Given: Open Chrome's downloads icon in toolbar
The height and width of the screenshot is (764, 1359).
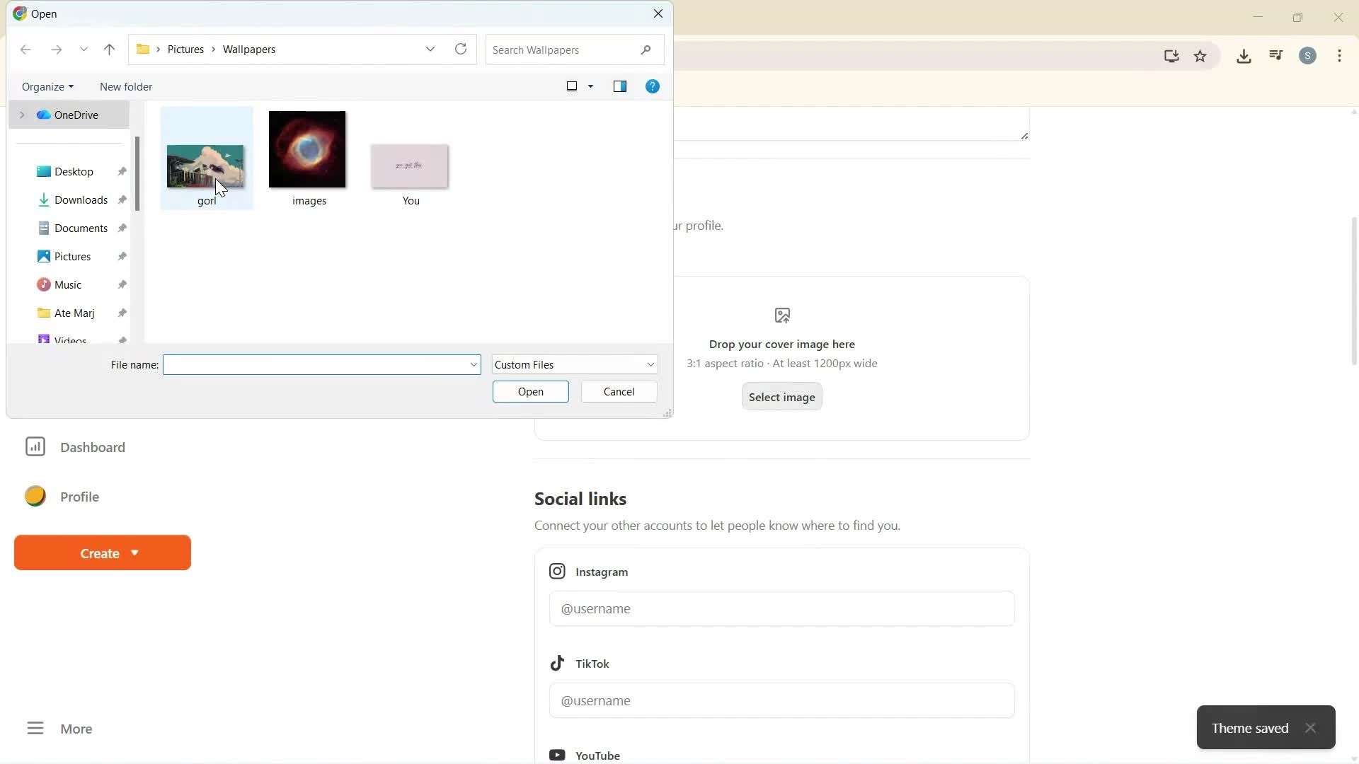Looking at the screenshot, I should point(1244,56).
